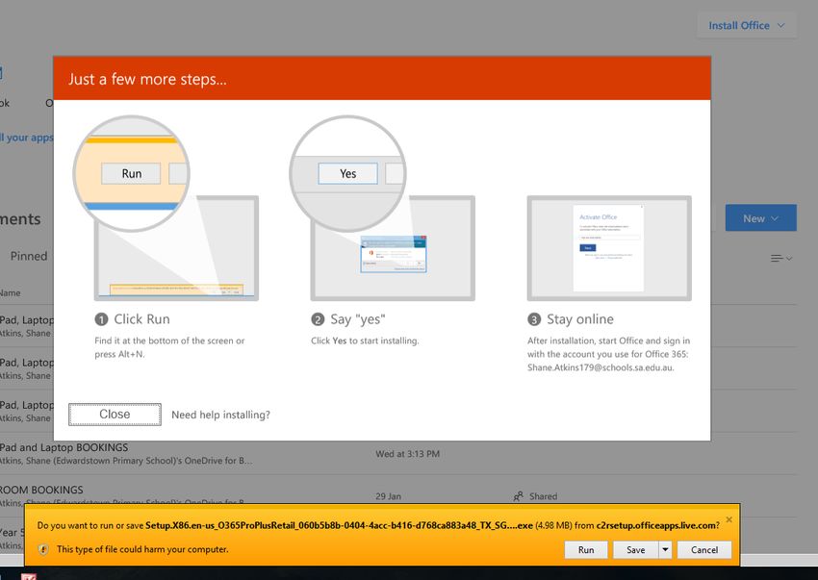Click the '29 Jan' date entry
Screen dimensions: 818x580
[x=388, y=496]
